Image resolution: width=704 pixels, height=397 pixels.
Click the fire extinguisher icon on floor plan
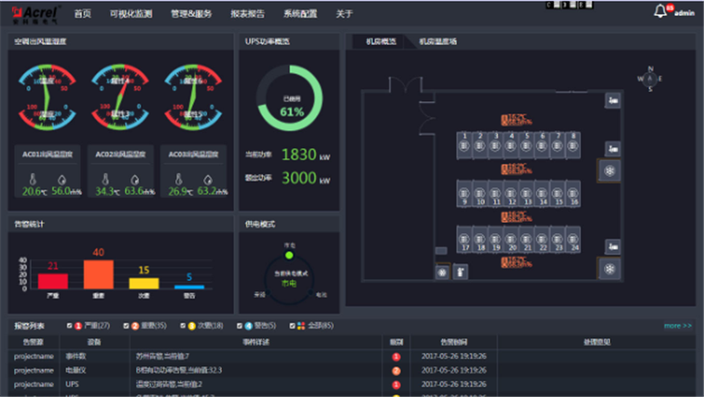460,272
